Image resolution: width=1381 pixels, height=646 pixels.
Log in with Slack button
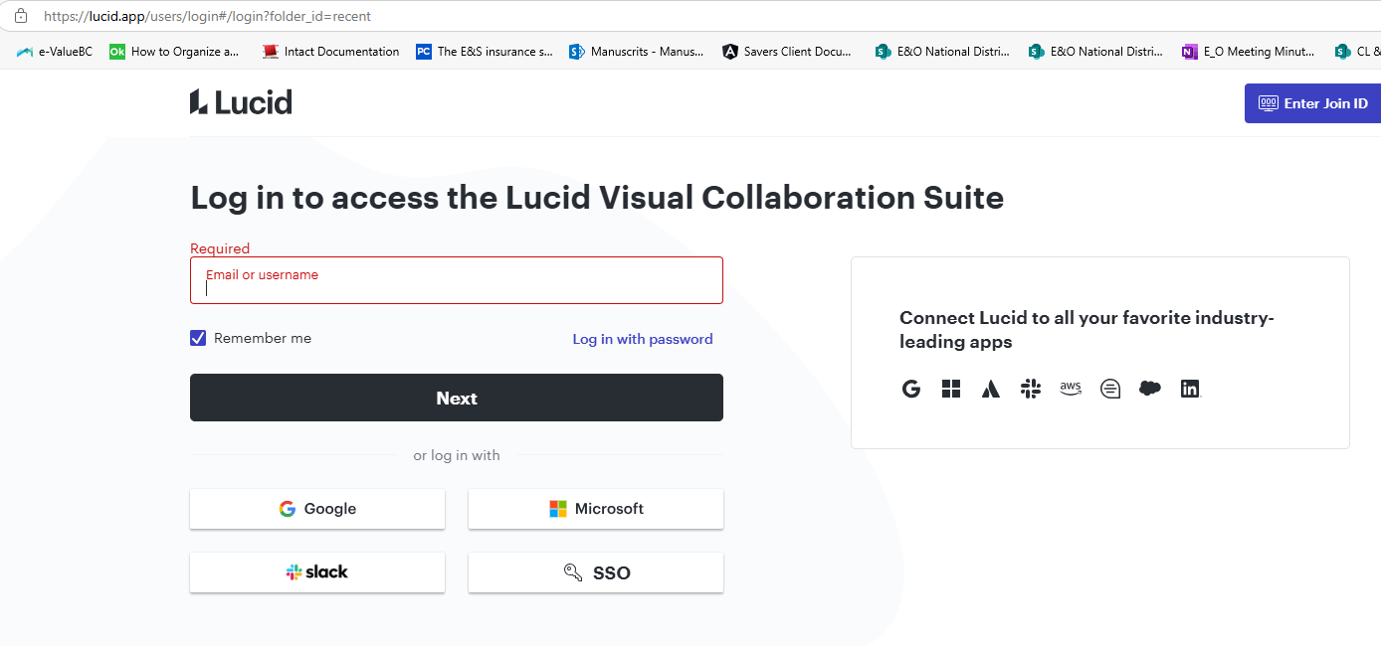[x=317, y=572]
